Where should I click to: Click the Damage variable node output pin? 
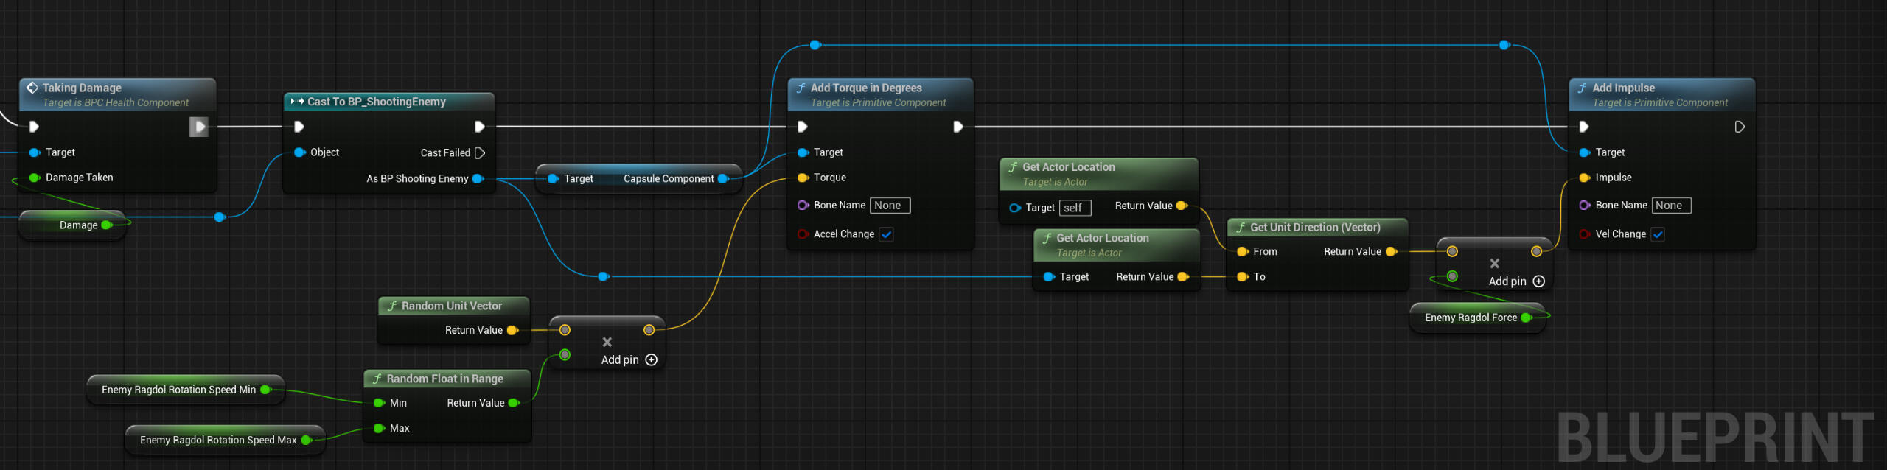tap(106, 225)
